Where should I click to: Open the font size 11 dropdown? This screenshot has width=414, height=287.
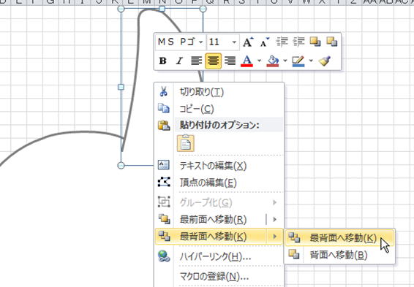click(234, 42)
